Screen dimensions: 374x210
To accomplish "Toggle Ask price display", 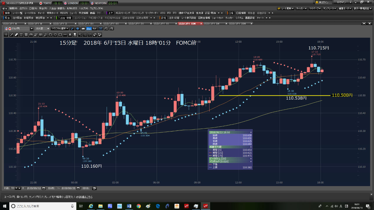I will (94, 29).
